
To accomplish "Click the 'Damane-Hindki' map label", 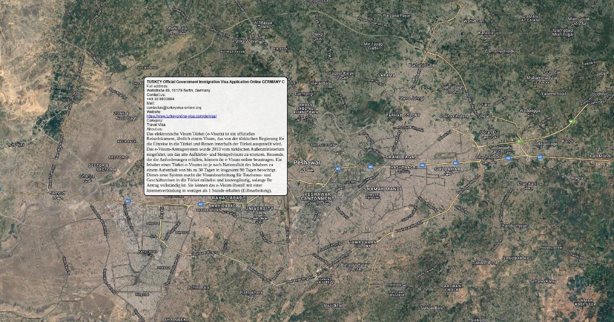I will [500, 51].
